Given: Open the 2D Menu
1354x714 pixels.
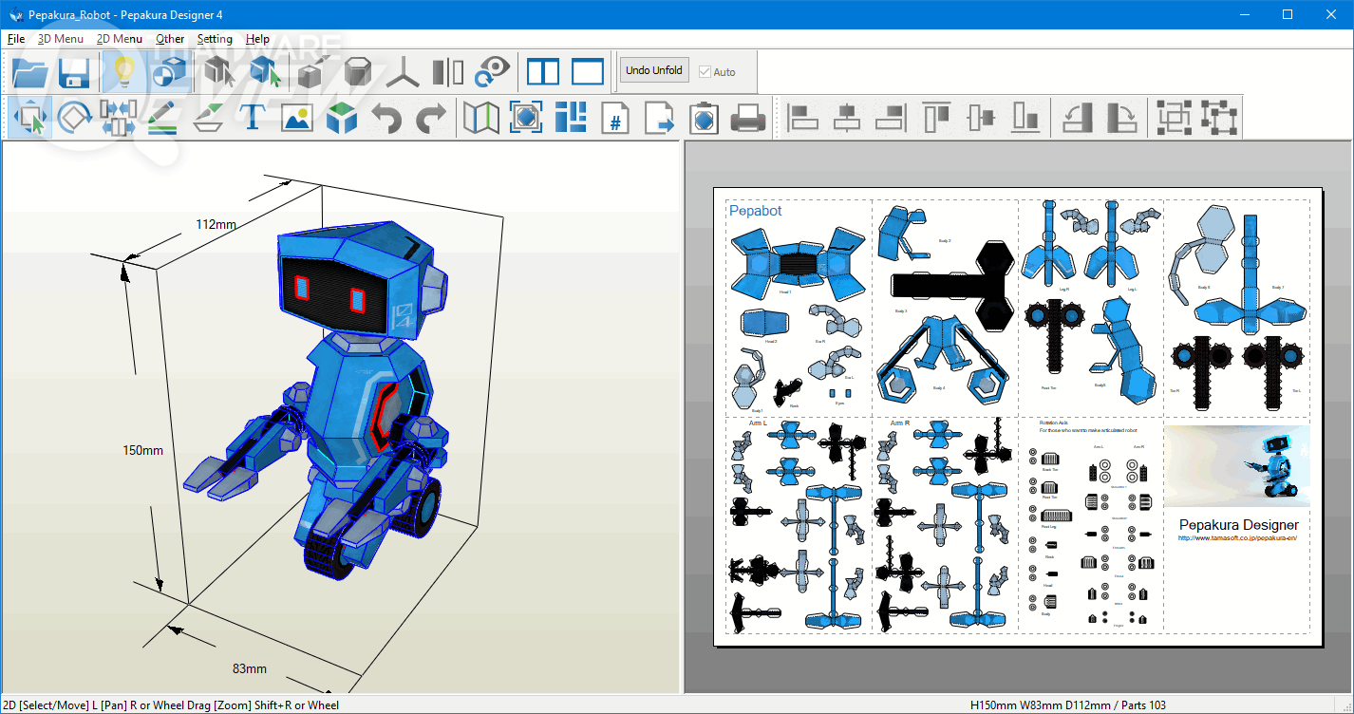Looking at the screenshot, I should click(x=120, y=39).
